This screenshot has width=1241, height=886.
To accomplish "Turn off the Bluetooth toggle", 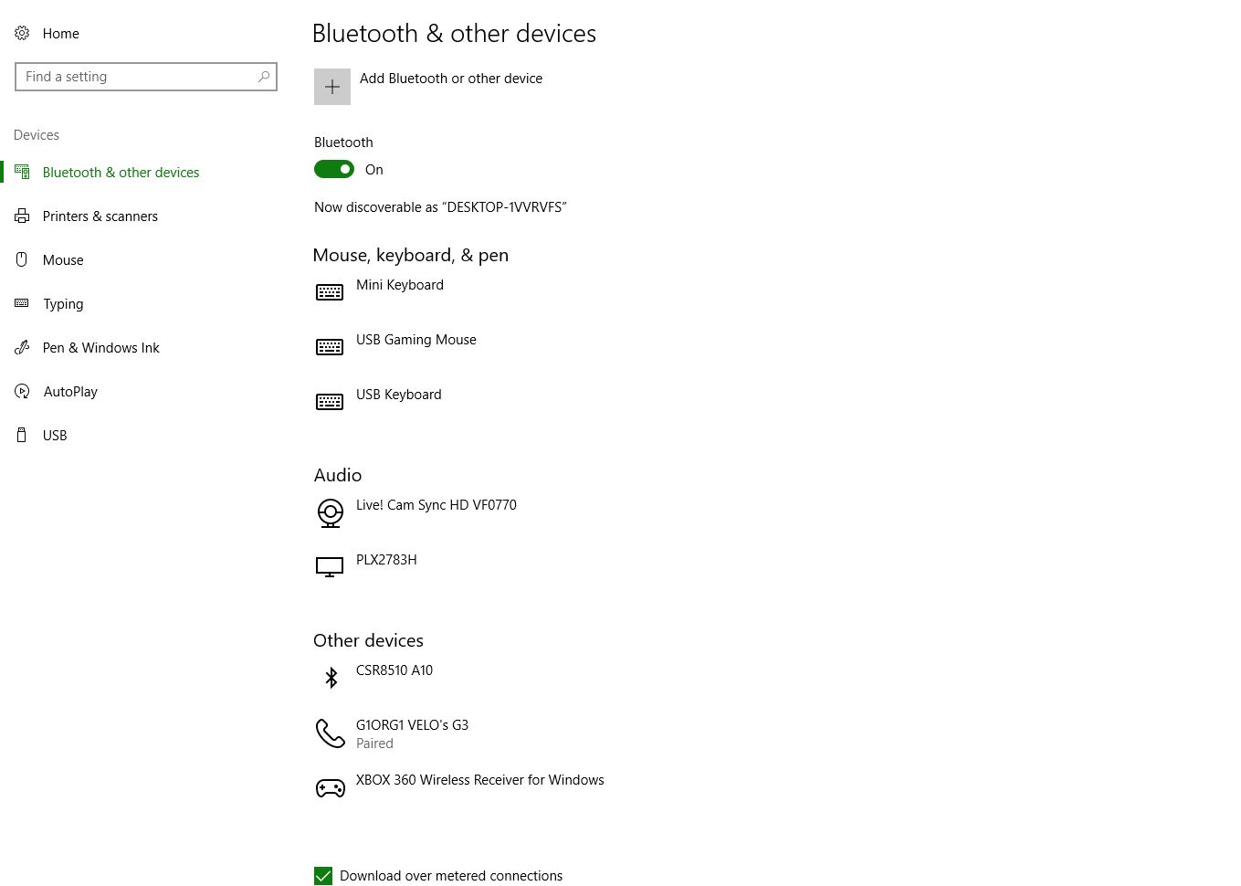I will pos(334,169).
